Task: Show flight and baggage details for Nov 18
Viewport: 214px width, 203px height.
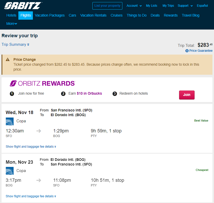Action: coord(31,147)
